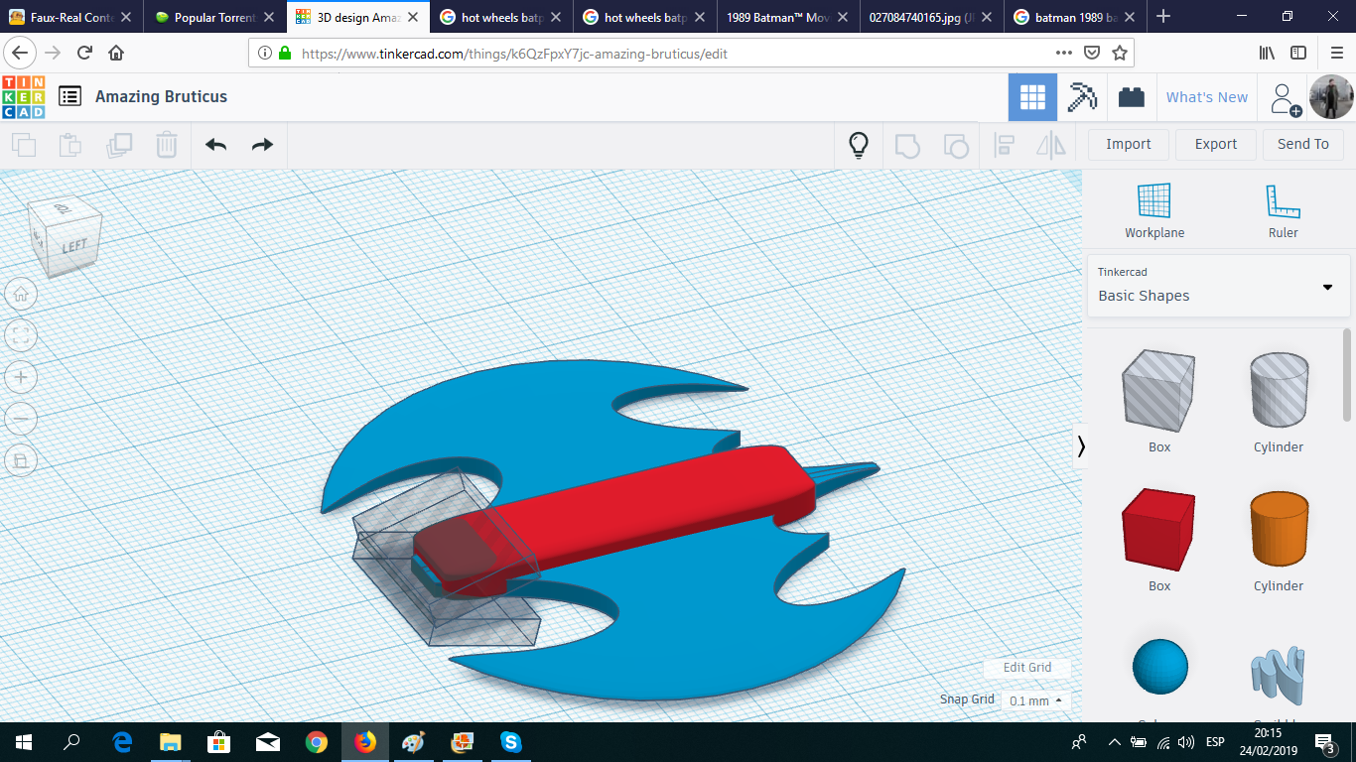Click the browser back button
Viewport: 1356px width, 762px height.
click(21, 54)
